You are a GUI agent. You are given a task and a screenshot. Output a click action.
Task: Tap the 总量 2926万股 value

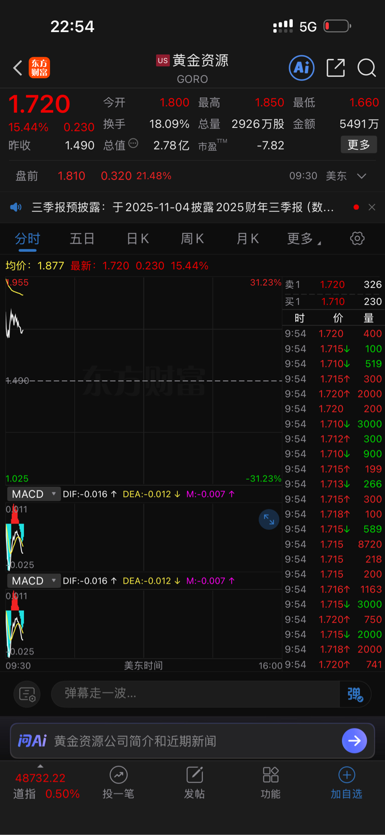[x=258, y=124]
